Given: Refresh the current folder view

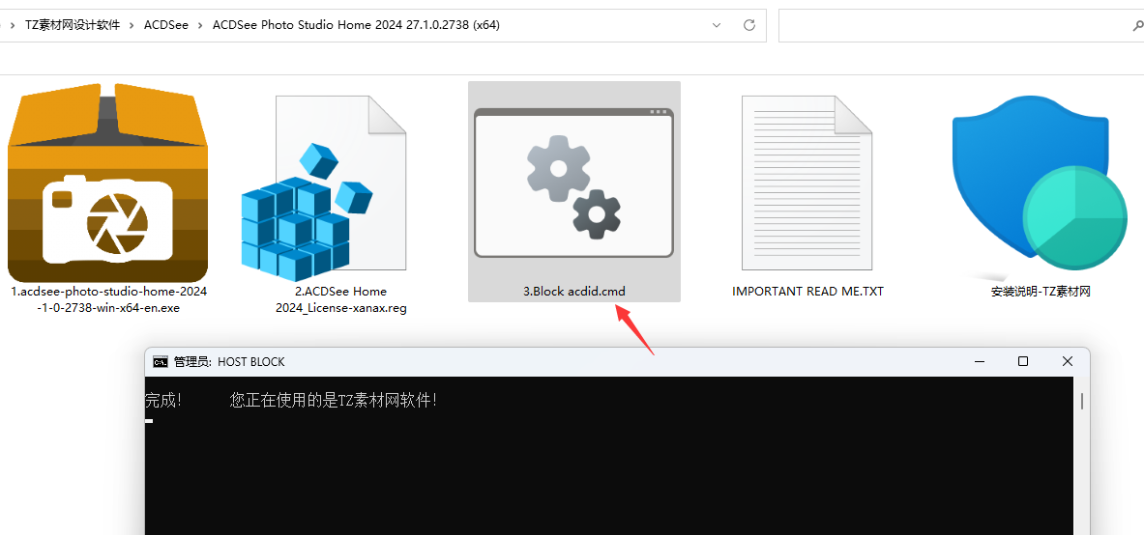Looking at the screenshot, I should pyautogui.click(x=748, y=25).
